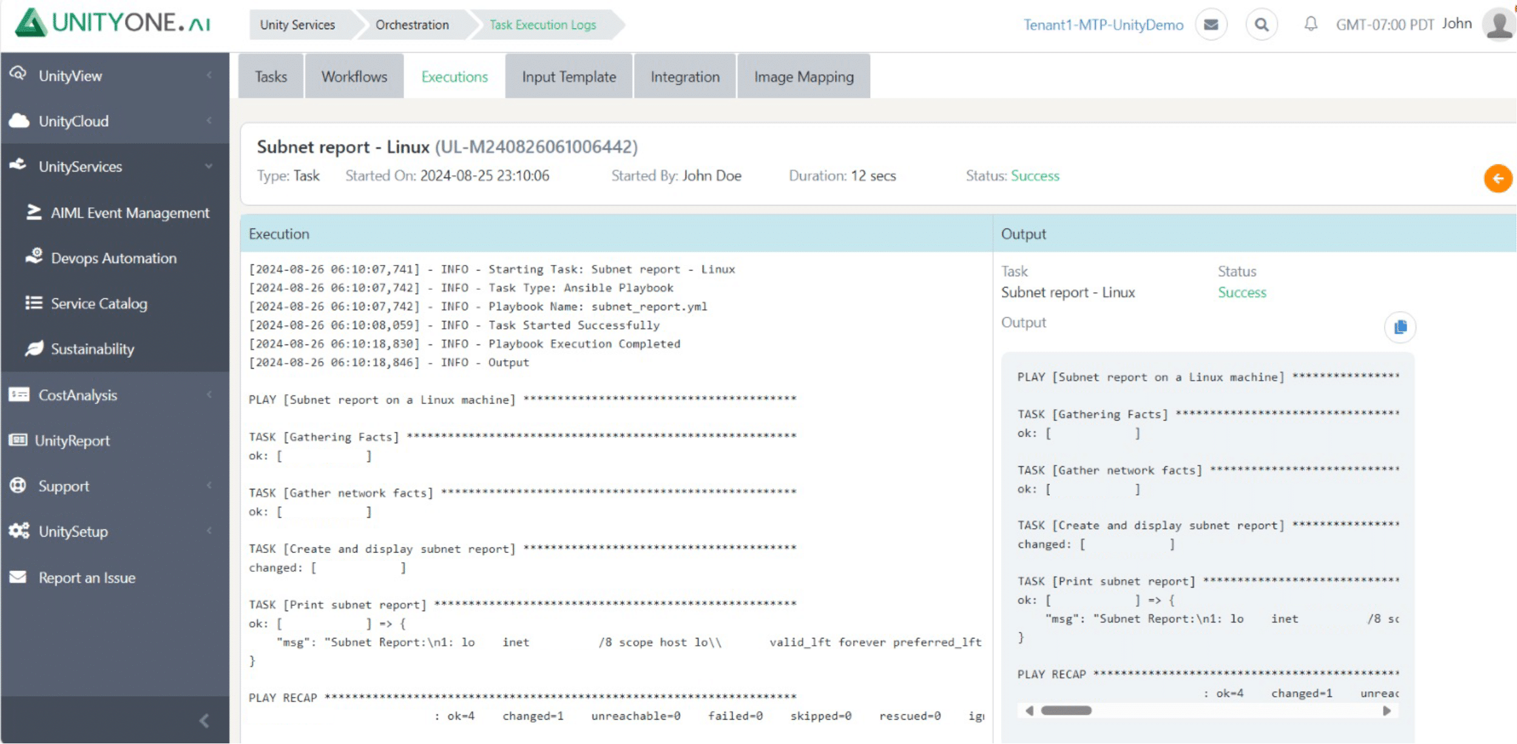Click 'Started By: John Doe' text
1517x744 pixels.
click(677, 176)
